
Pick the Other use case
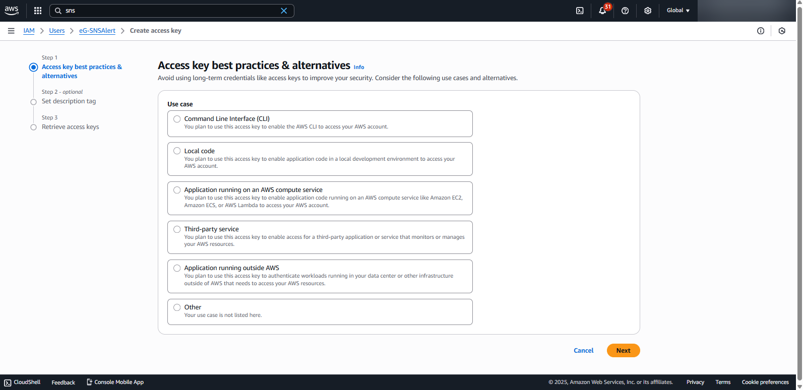click(177, 307)
